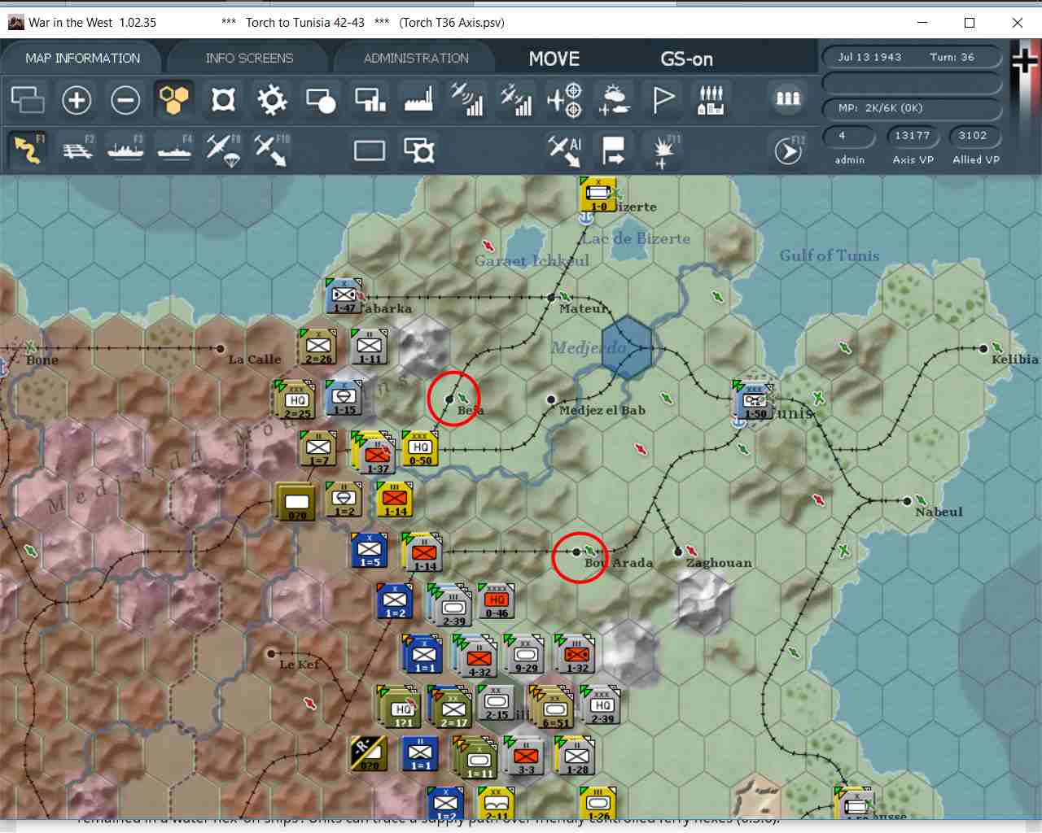
Task: Zoom in the map with plus icon
Action: [77, 100]
